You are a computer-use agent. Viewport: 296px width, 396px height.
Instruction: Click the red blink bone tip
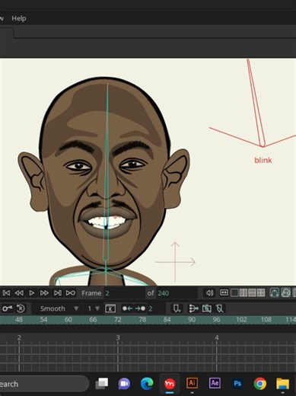(x=263, y=146)
